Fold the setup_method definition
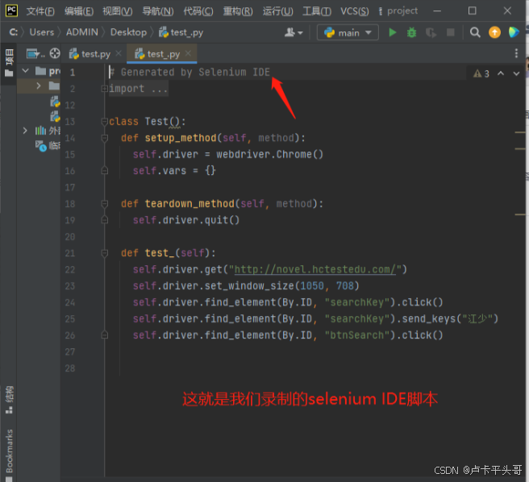The width and height of the screenshot is (529, 482). [x=104, y=138]
